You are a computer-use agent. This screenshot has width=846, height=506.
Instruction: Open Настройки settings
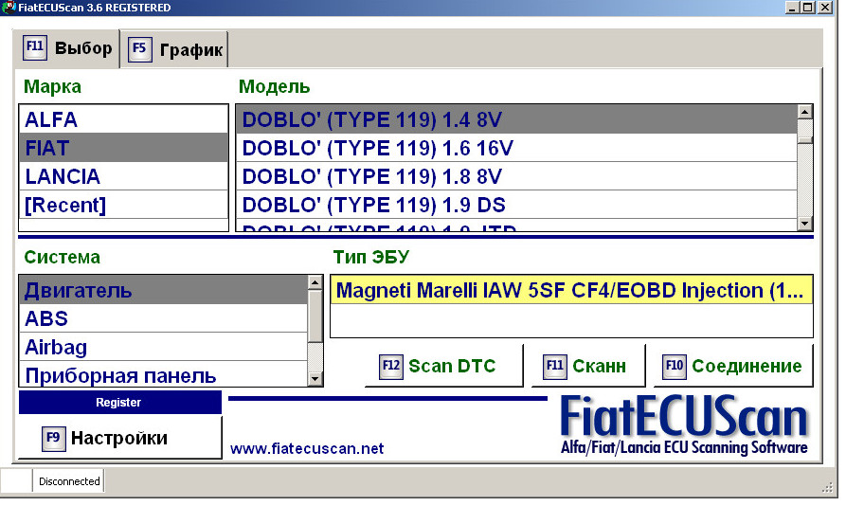click(x=119, y=438)
